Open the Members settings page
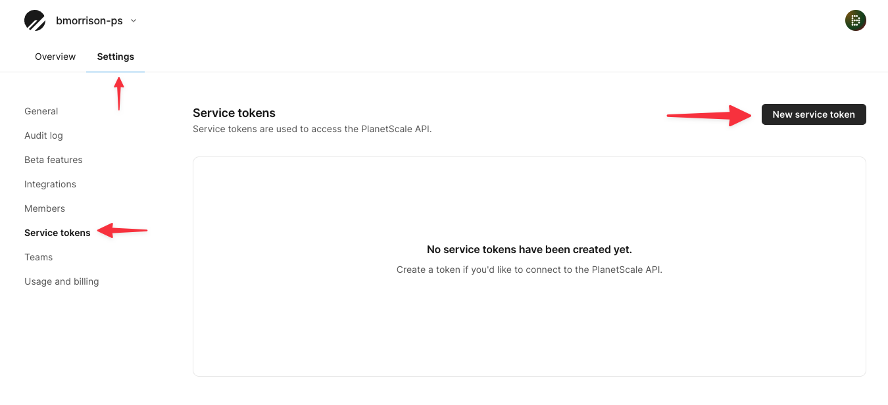The image size is (888, 405). pyautogui.click(x=45, y=208)
